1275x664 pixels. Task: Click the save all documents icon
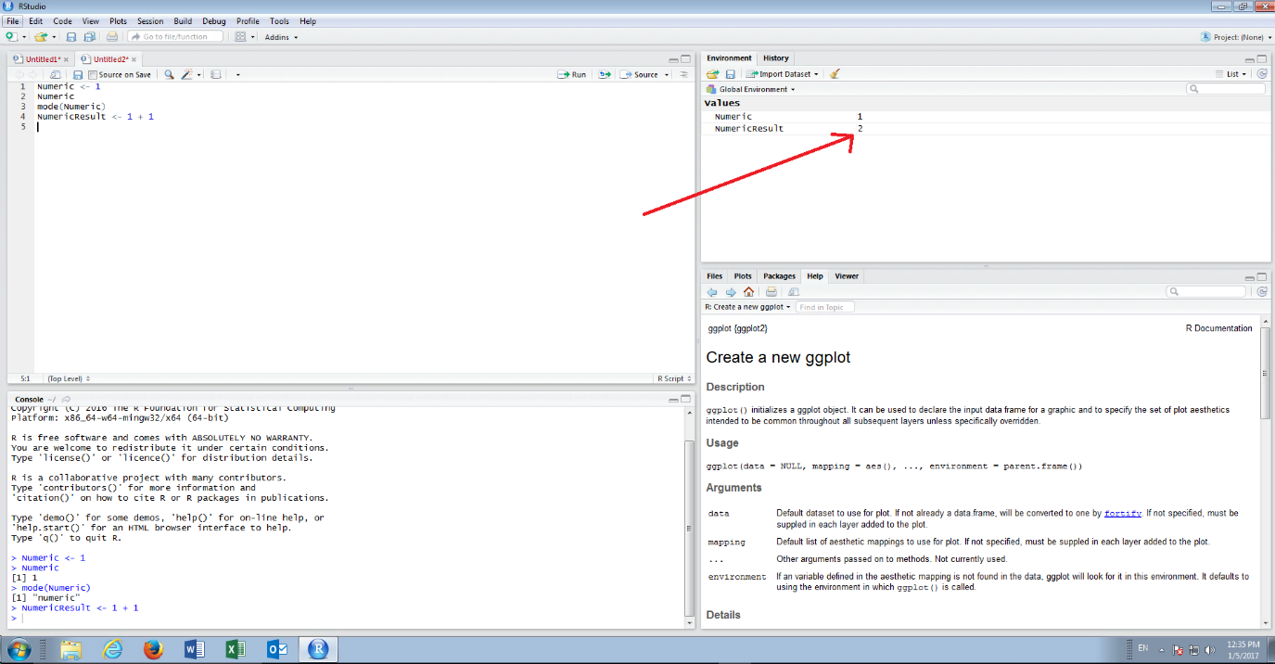click(89, 36)
